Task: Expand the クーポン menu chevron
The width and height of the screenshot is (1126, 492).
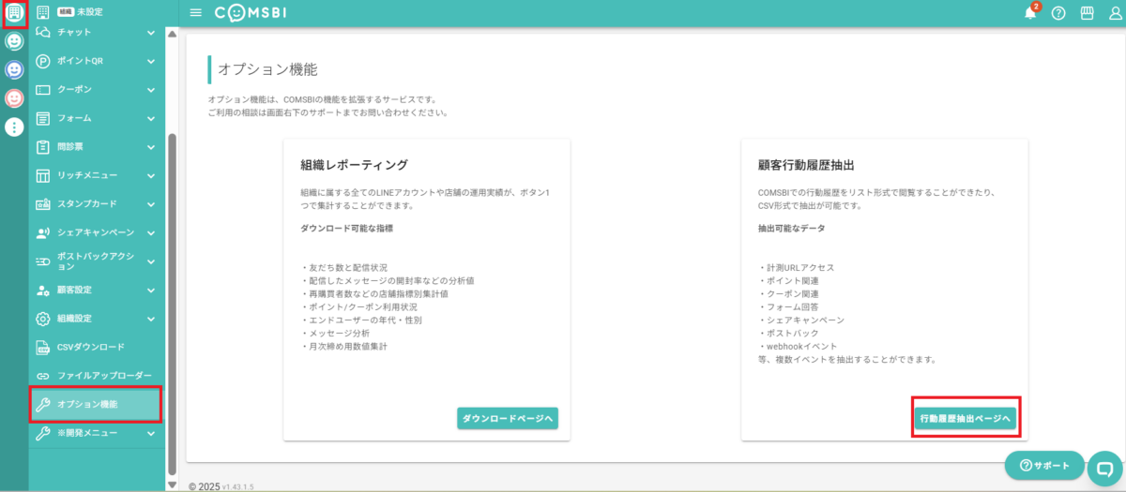Action: (151, 90)
